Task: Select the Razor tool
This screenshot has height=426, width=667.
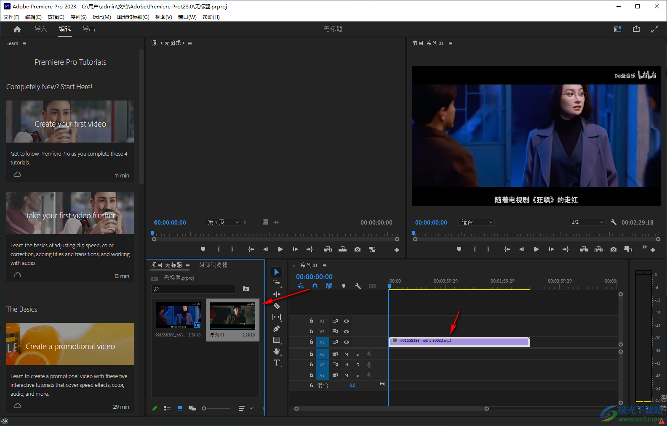Action: (x=277, y=306)
